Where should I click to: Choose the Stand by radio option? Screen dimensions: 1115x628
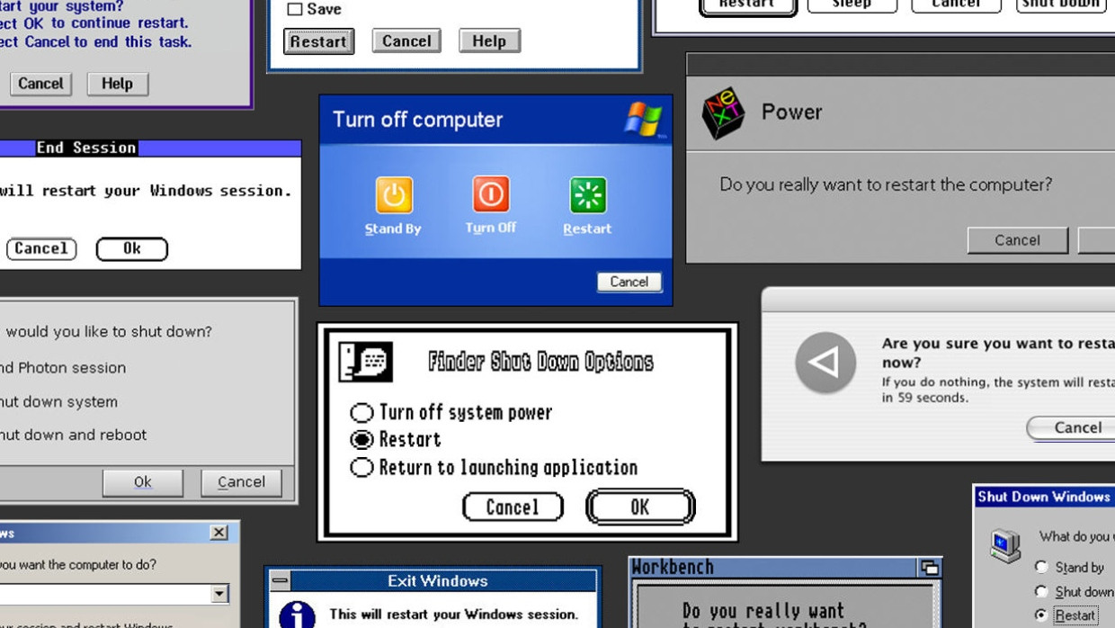coord(1041,567)
